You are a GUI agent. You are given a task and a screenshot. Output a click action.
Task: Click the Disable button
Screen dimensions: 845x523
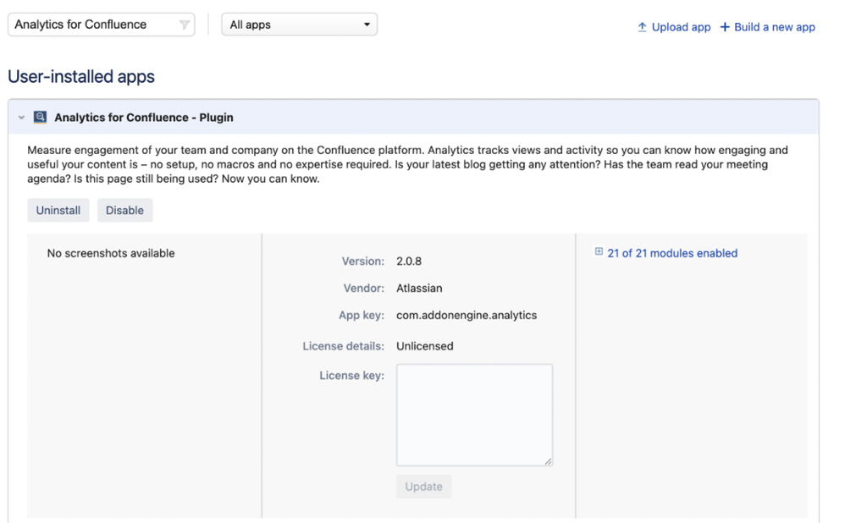point(124,210)
